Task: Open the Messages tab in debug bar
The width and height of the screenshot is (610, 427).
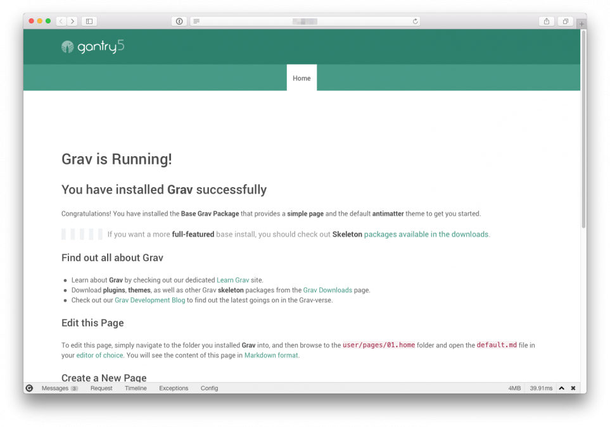Action: 55,388
